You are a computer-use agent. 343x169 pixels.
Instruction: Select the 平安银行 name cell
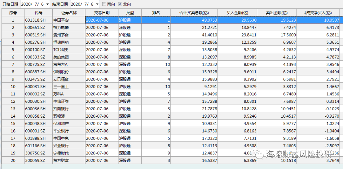point(69,131)
